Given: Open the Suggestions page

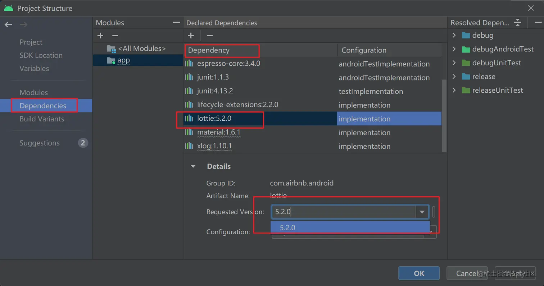Looking at the screenshot, I should 40,143.
